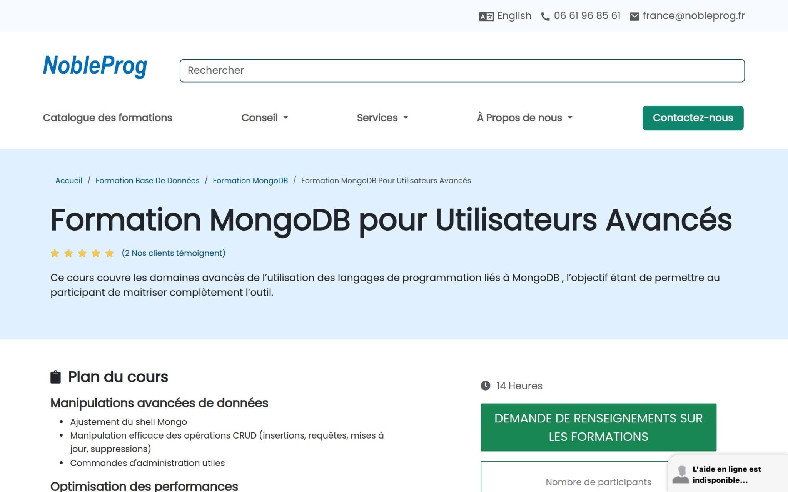
Task: Click the Manipulation efficace des opérations CRUD item
Action: click(x=227, y=442)
